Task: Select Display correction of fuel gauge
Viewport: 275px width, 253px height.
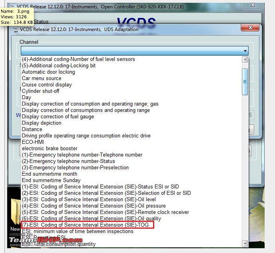Action: tap(58, 117)
